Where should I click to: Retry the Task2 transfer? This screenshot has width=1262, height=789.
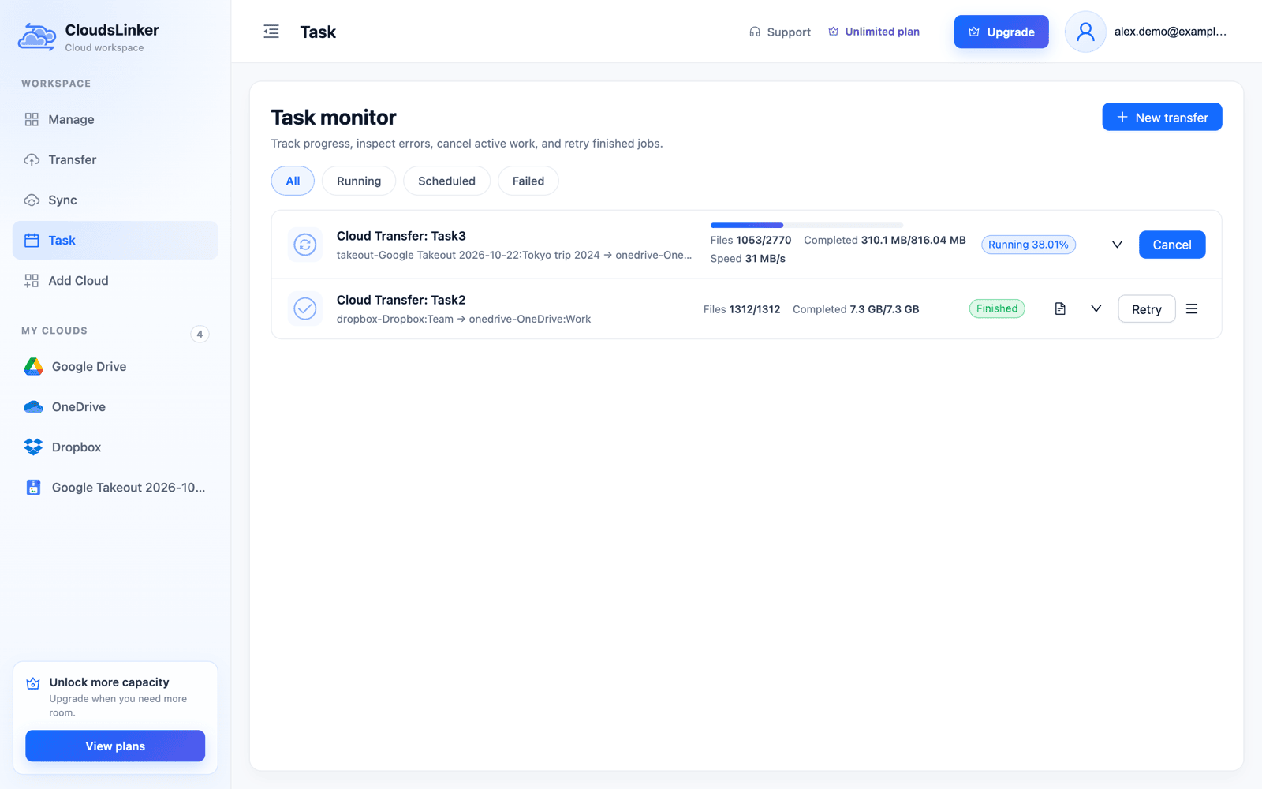1147,308
